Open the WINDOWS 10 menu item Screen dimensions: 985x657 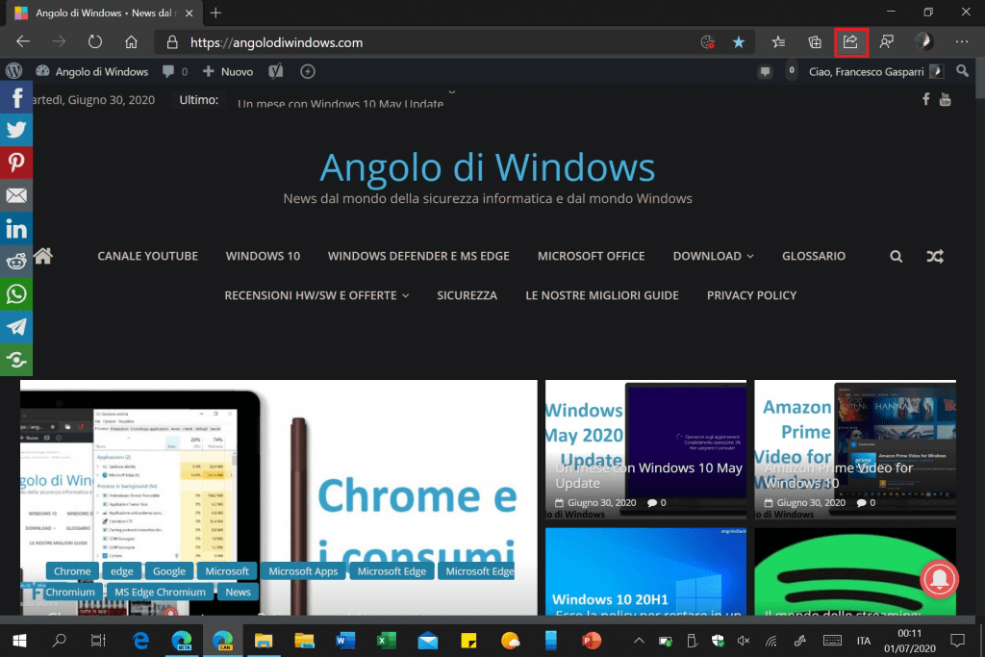pos(263,256)
